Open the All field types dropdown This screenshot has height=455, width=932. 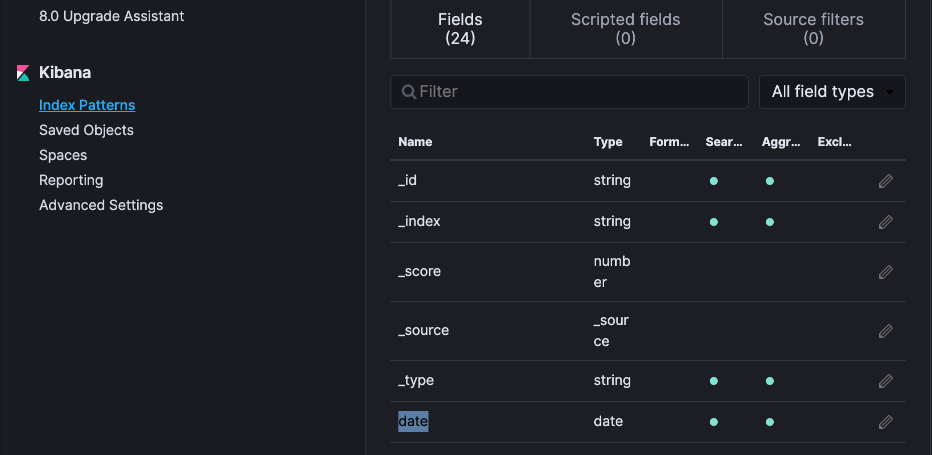(x=832, y=92)
